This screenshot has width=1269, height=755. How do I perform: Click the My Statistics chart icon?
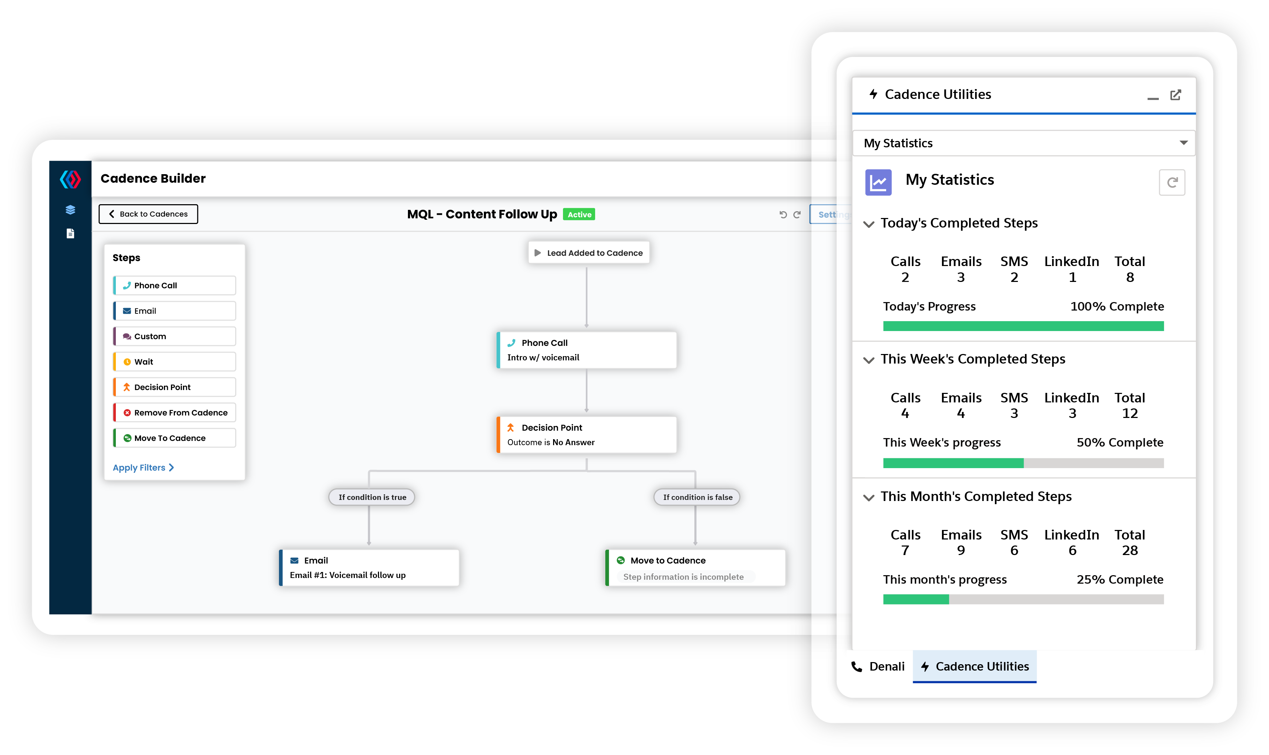click(x=878, y=182)
